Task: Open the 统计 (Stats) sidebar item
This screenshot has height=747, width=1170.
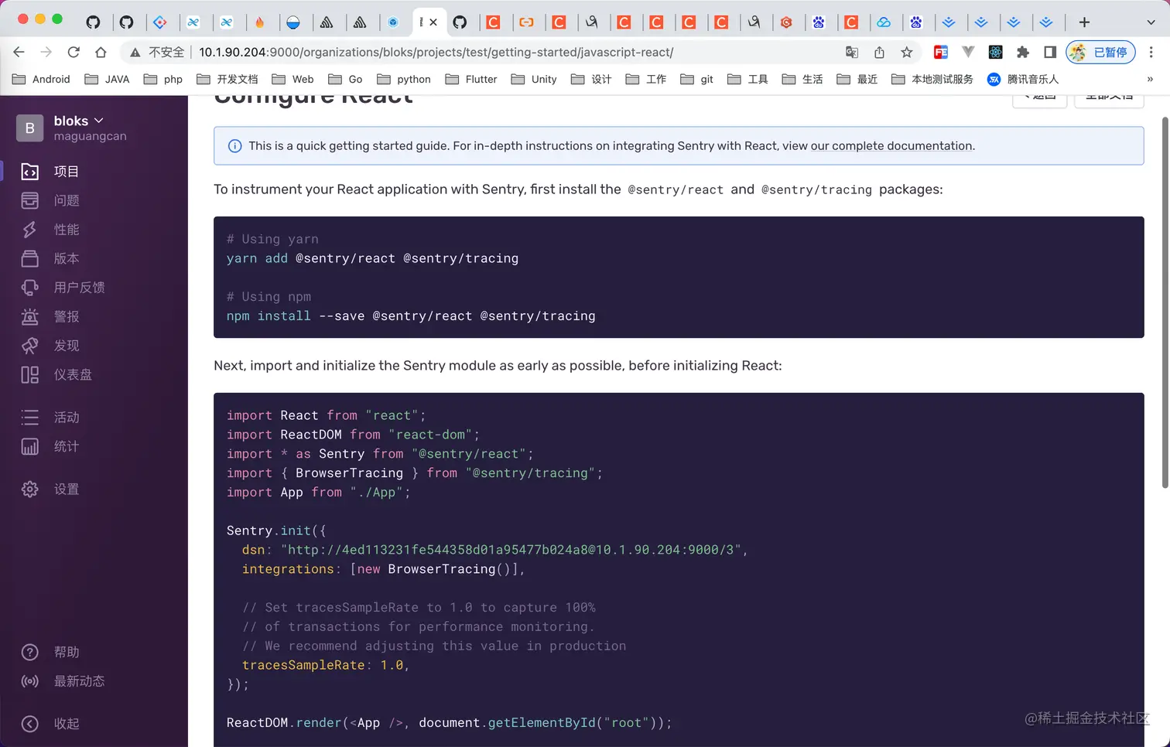Action: [x=51, y=447]
